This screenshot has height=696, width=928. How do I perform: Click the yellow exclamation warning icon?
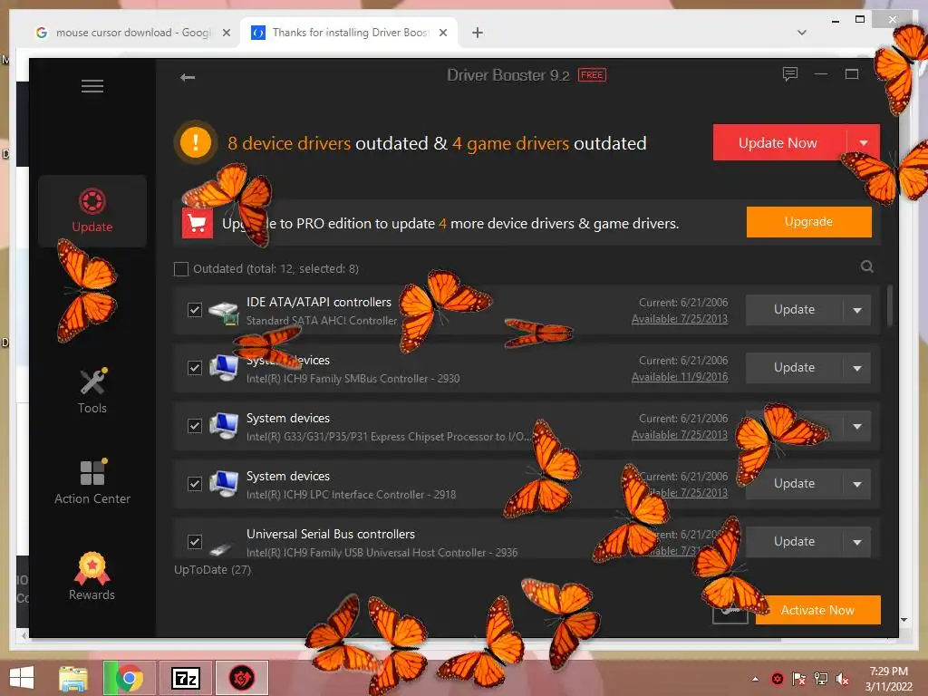click(x=196, y=142)
